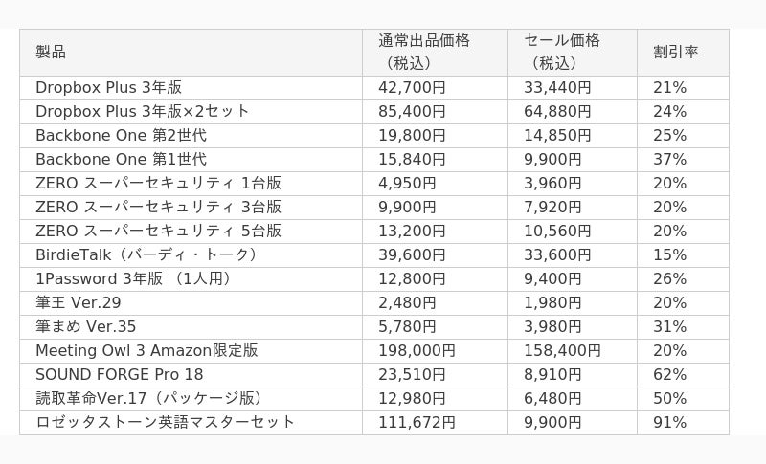Click the 198,000円 regular price cell
The width and height of the screenshot is (766, 464).
(x=435, y=351)
